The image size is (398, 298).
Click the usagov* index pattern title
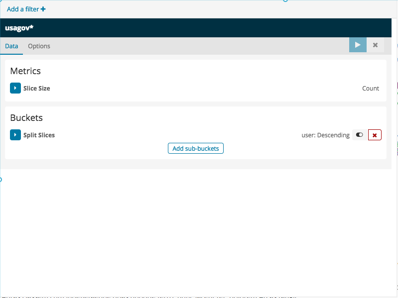(19, 28)
